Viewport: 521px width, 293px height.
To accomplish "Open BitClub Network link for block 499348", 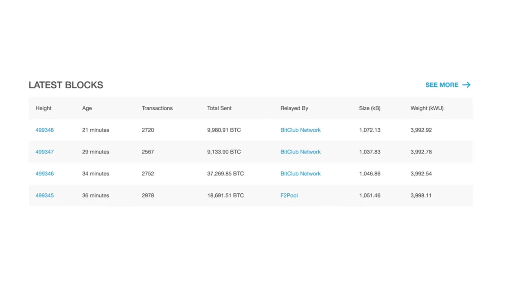I will (300, 130).
